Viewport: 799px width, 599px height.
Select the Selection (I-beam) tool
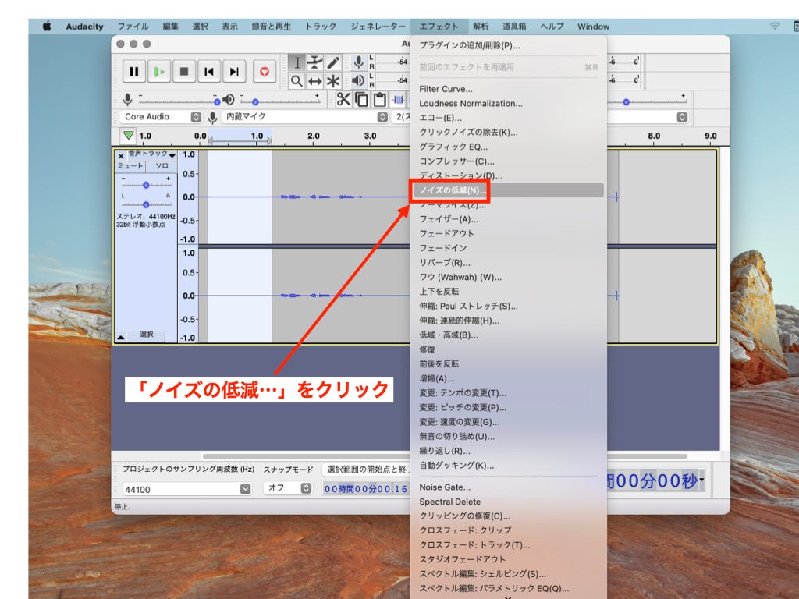297,62
